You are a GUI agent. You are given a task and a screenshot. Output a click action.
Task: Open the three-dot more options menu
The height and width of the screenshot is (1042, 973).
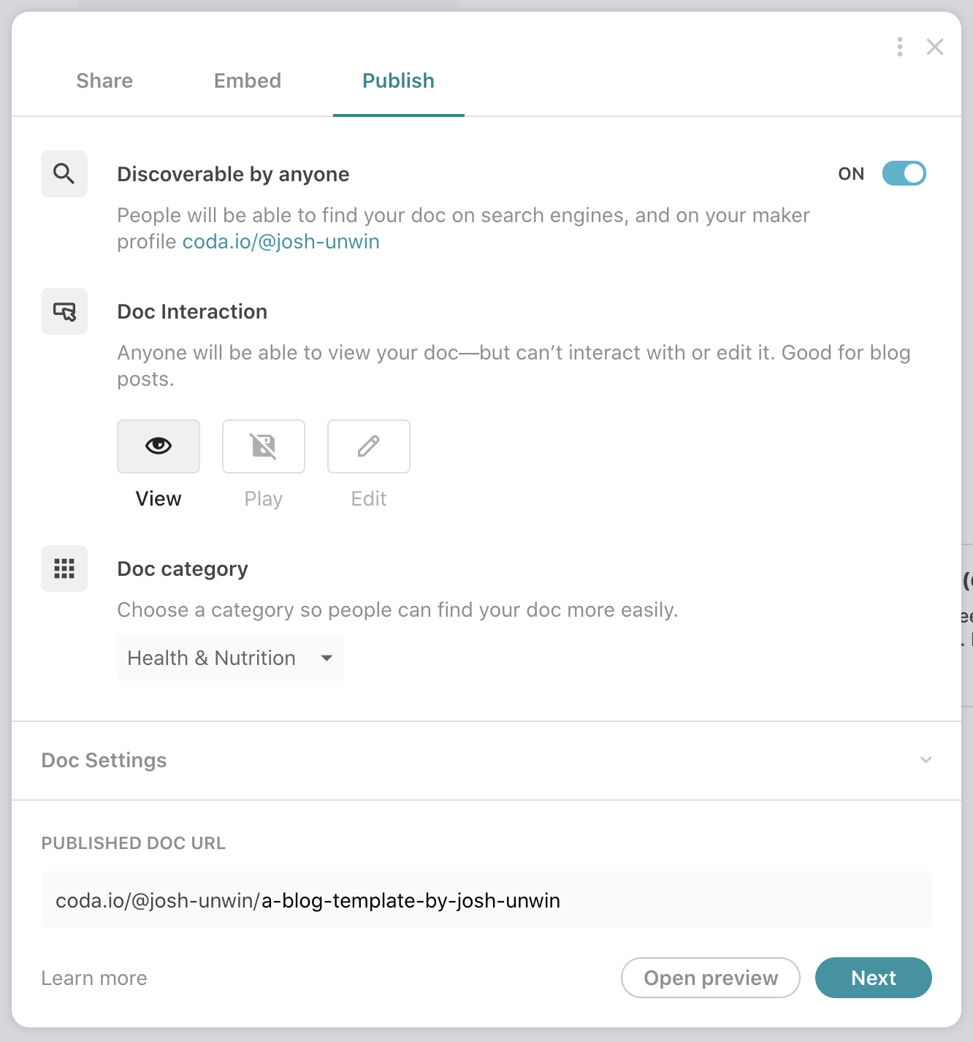pos(900,47)
